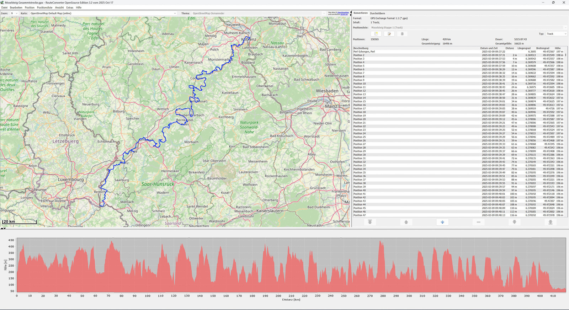Switch to the Durchstöbern tab

[x=377, y=14]
